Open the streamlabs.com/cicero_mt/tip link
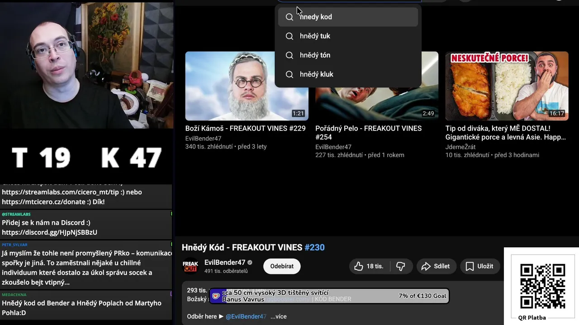Image resolution: width=579 pixels, height=325 pixels. (58, 192)
